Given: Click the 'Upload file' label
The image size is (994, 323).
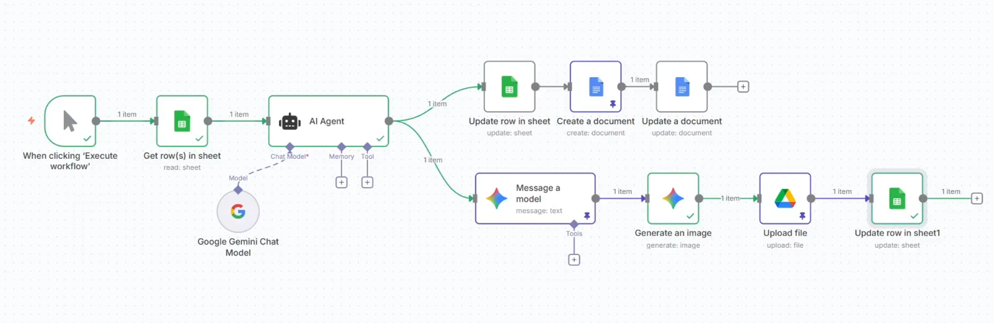Looking at the screenshot, I should 785,233.
